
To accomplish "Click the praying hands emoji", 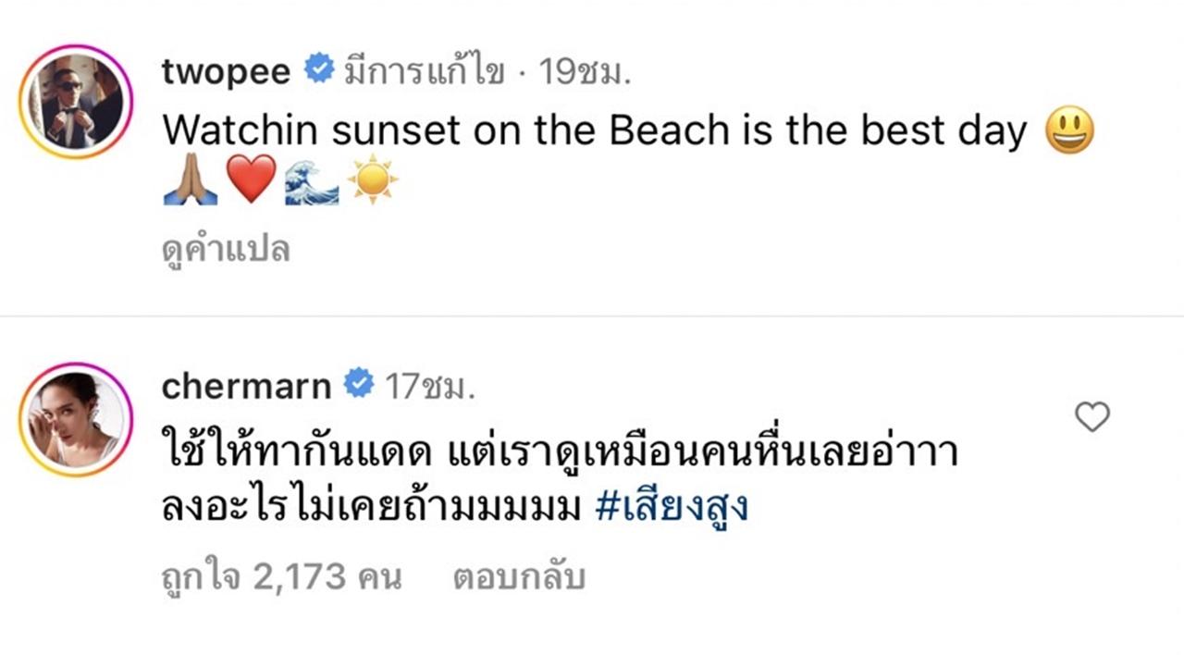I will [x=191, y=179].
